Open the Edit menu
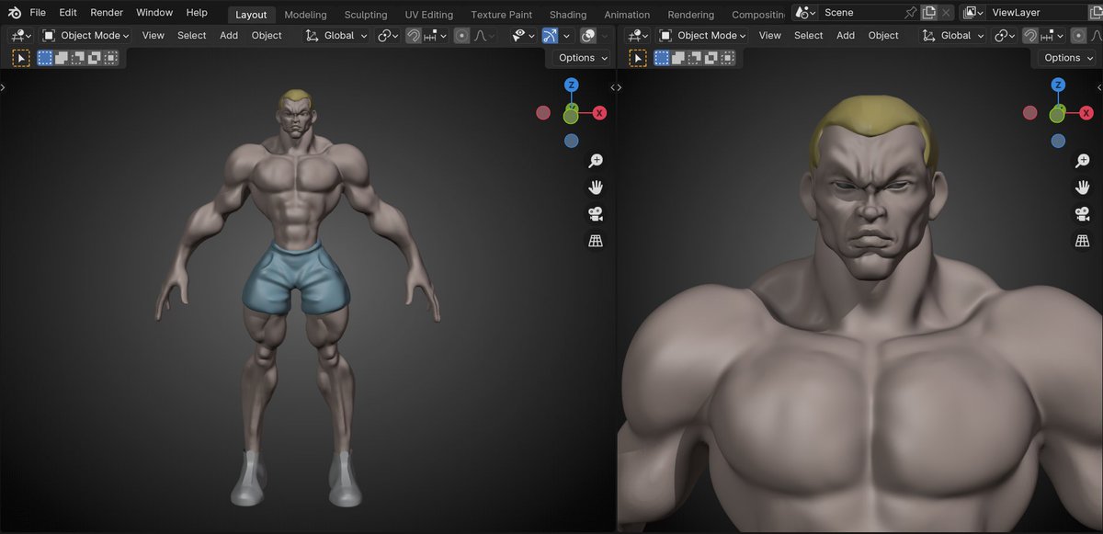This screenshot has width=1103, height=534. coord(68,13)
